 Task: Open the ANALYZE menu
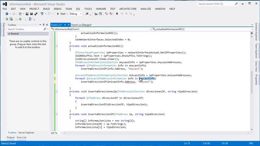coord(145,9)
